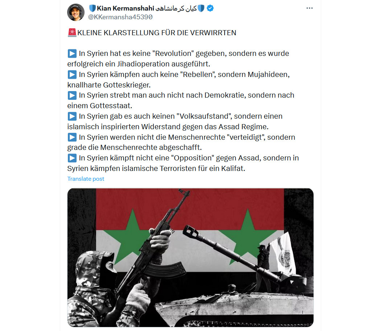Image resolution: width=381 pixels, height=331 pixels.
Task: Click the arrow emoji before the Demokratie line
Action: click(72, 95)
